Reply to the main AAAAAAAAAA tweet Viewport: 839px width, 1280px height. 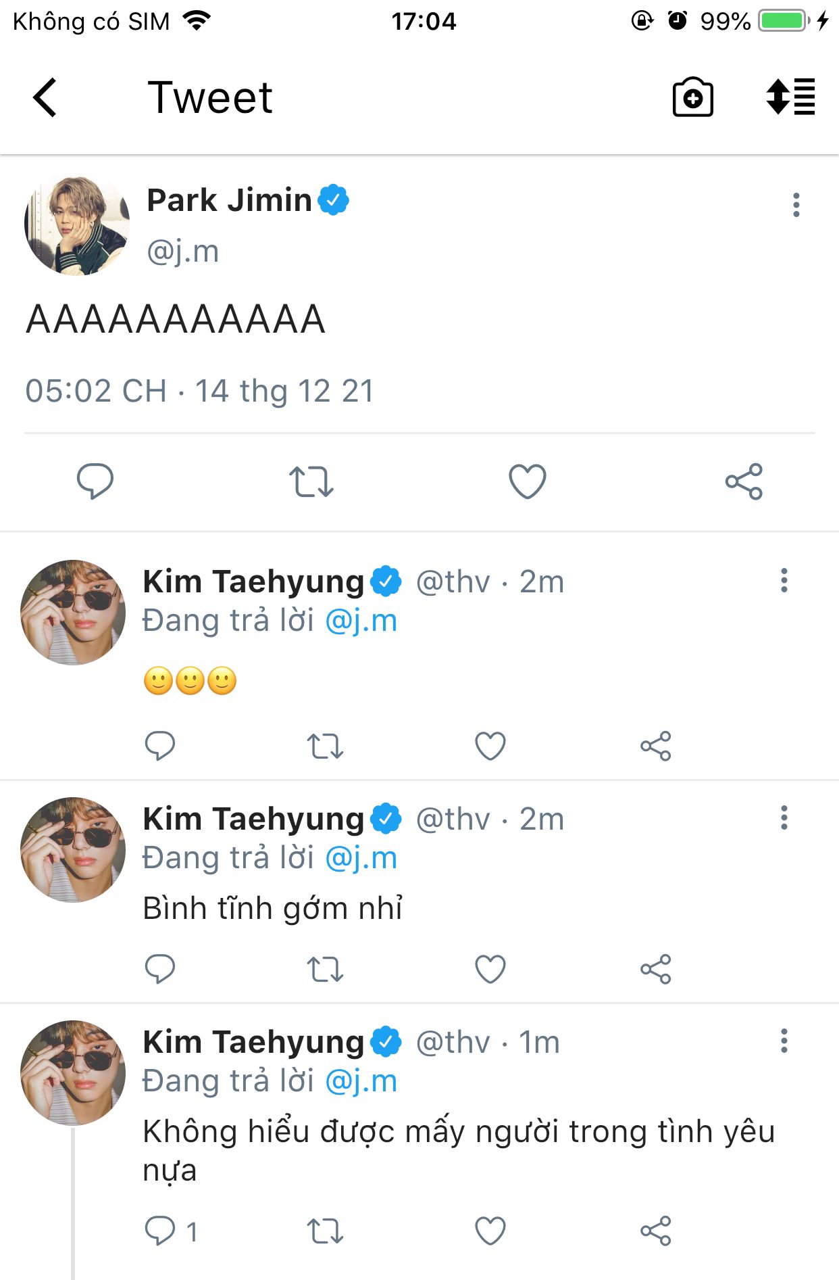tap(95, 481)
